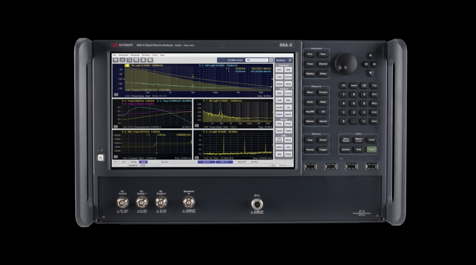Open the Stimulus menu in the menu bar

pos(145,55)
